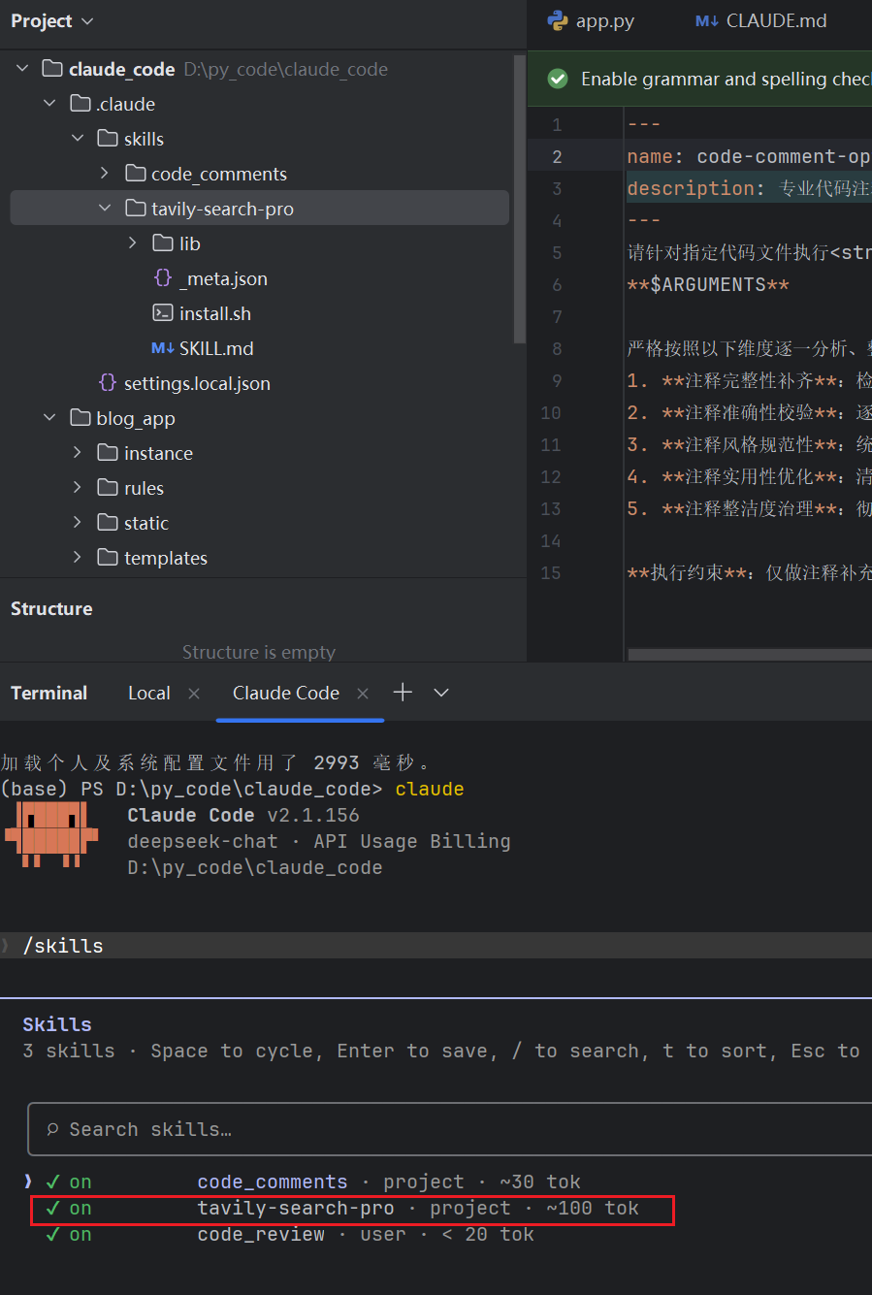
Task: Select the blog_app folder icon
Action: (81, 418)
